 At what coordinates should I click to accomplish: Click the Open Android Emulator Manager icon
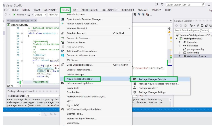(x=63, y=19)
